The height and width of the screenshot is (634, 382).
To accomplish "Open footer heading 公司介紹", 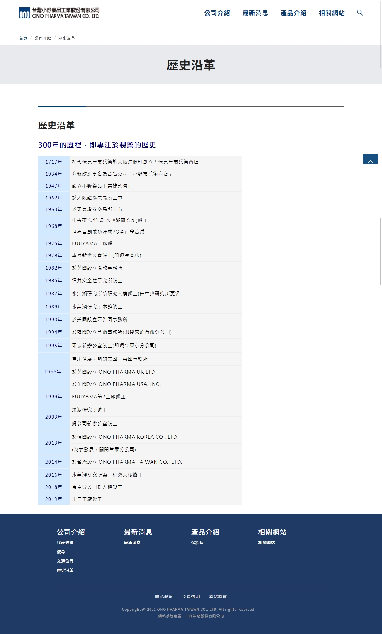I will pyautogui.click(x=71, y=532).
